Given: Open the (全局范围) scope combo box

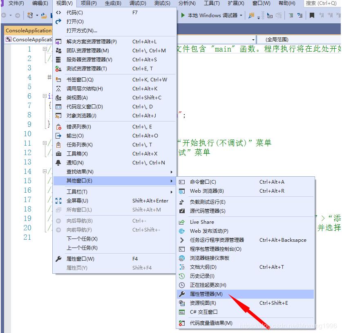Looking at the screenshot, I should pos(299,40).
